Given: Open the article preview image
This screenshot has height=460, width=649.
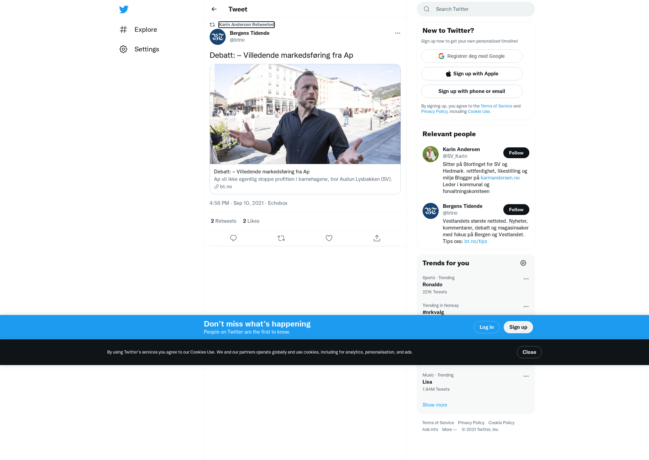Looking at the screenshot, I should tap(305, 114).
